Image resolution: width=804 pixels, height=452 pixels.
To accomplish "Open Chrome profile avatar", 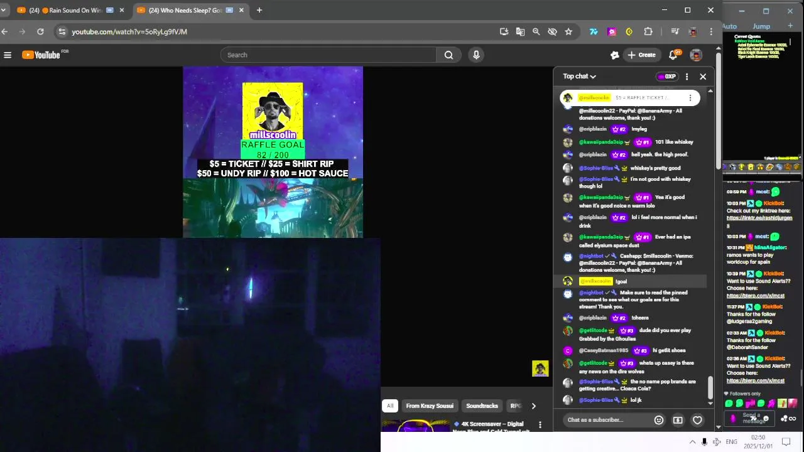I will [693, 31].
